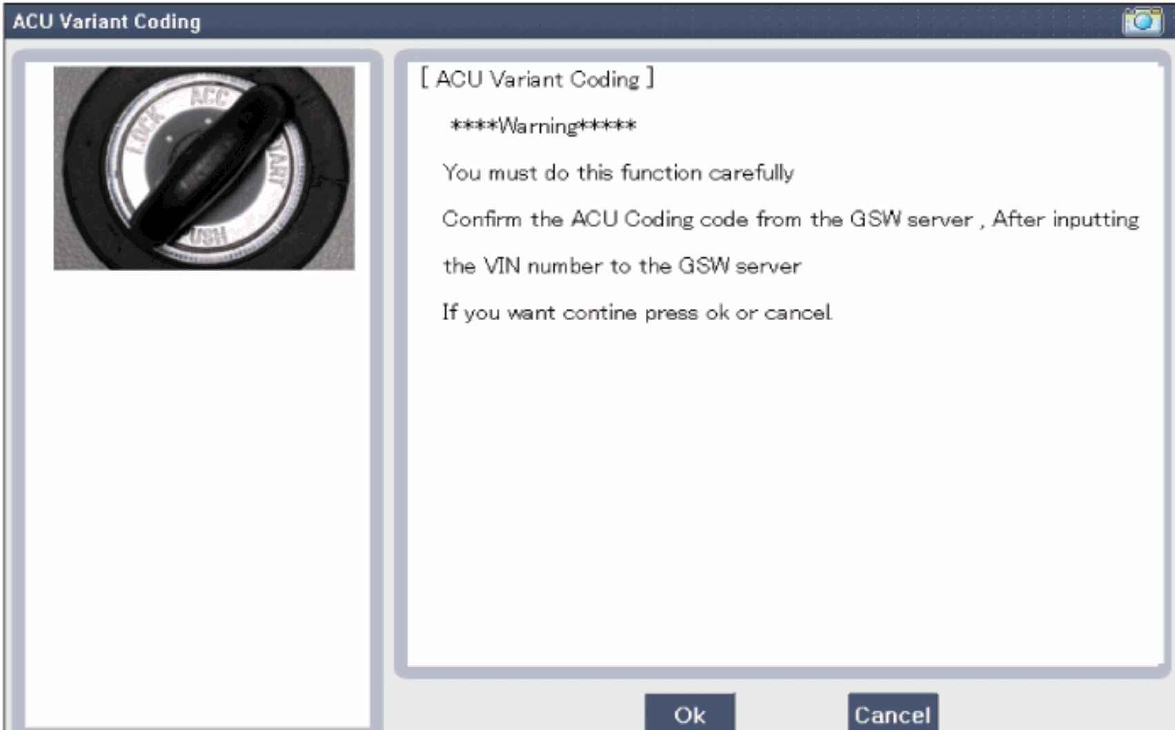This screenshot has width=1175, height=730.
Task: Click the 'If you want contine press ok' line
Action: point(636,313)
